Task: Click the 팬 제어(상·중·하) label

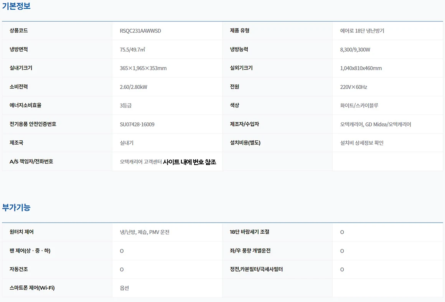Action: 30,251
